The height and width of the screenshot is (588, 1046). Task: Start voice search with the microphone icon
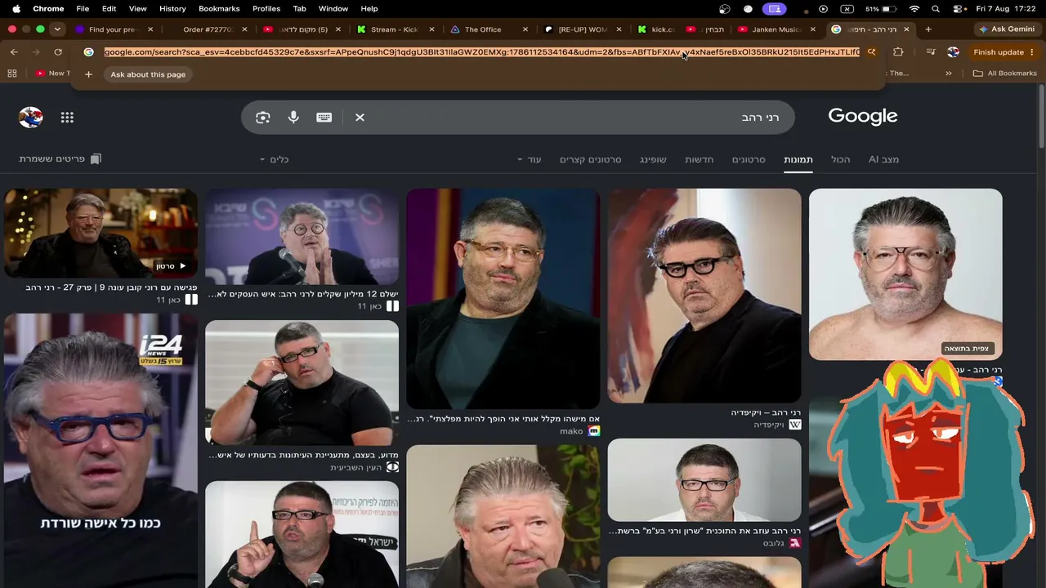click(293, 118)
